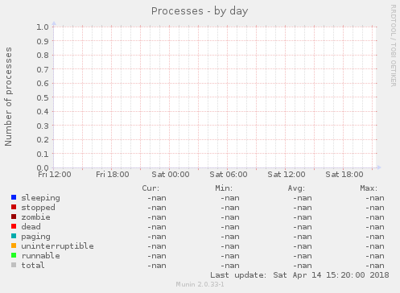Click the 'Number of processes' axis title

[x=8, y=97]
